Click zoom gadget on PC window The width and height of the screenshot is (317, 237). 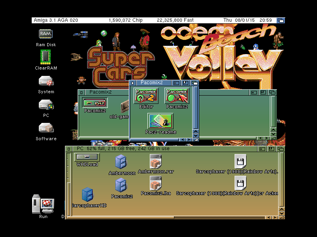[271, 149]
